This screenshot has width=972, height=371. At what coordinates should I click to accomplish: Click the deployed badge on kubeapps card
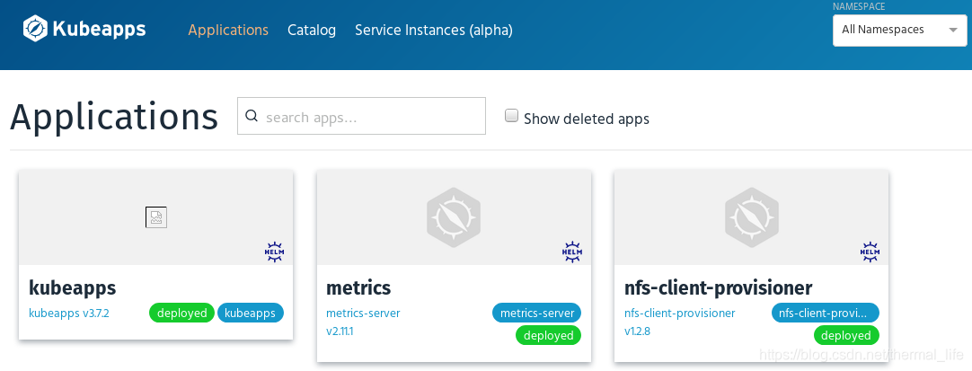click(182, 313)
